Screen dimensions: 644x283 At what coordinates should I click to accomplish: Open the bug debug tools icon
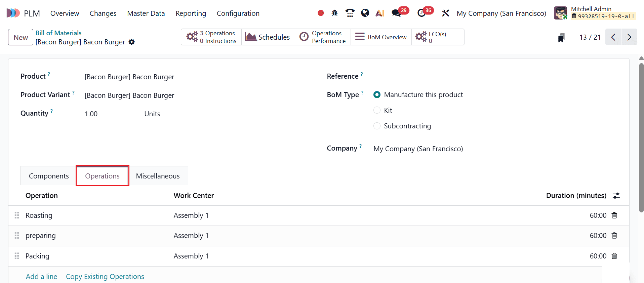click(x=334, y=13)
